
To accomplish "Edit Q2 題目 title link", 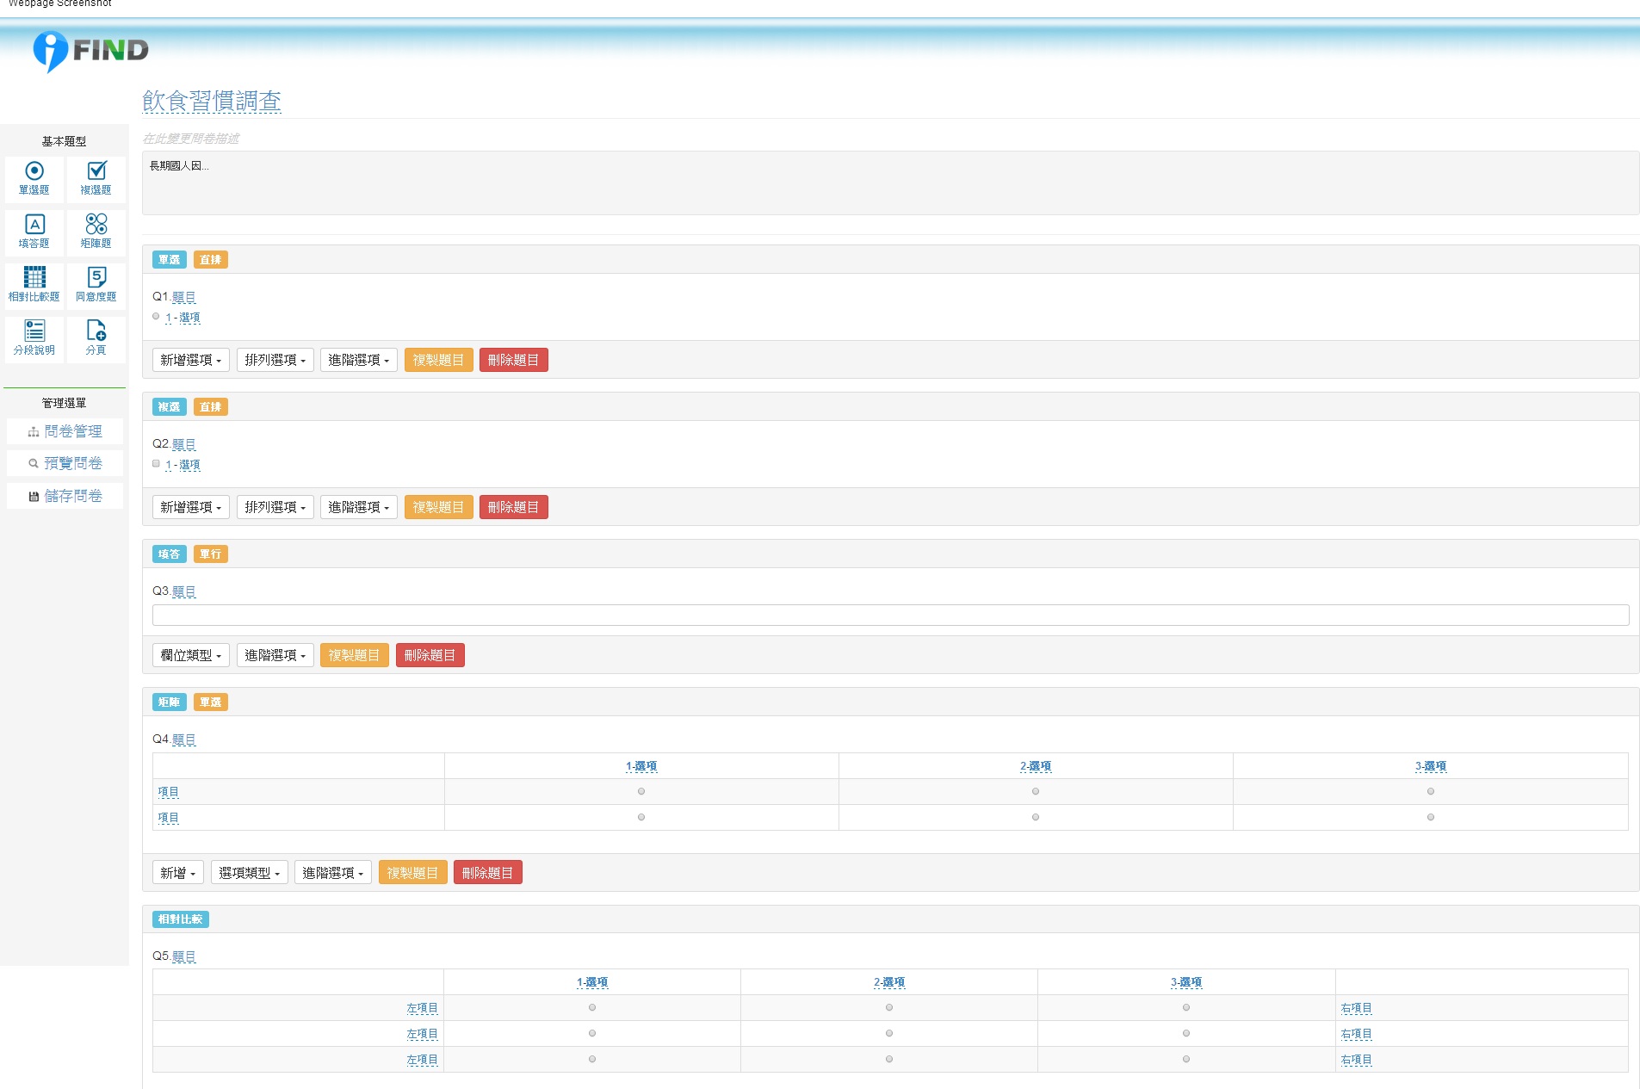I will click(x=184, y=444).
